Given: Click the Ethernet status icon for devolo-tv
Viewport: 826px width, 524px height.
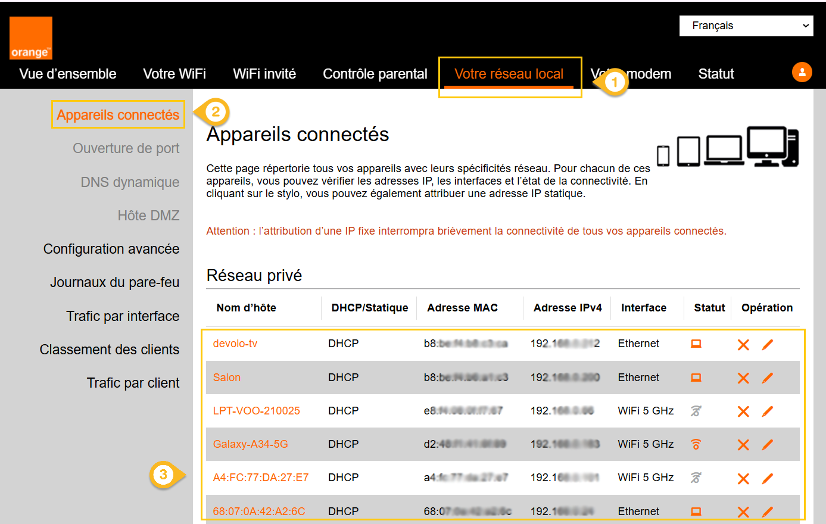Looking at the screenshot, I should [x=696, y=344].
